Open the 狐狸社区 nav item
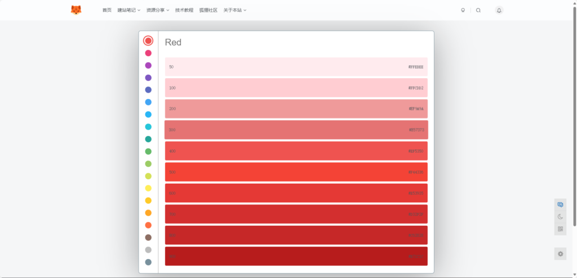Viewport: 577px width, 278px height. 208,10
